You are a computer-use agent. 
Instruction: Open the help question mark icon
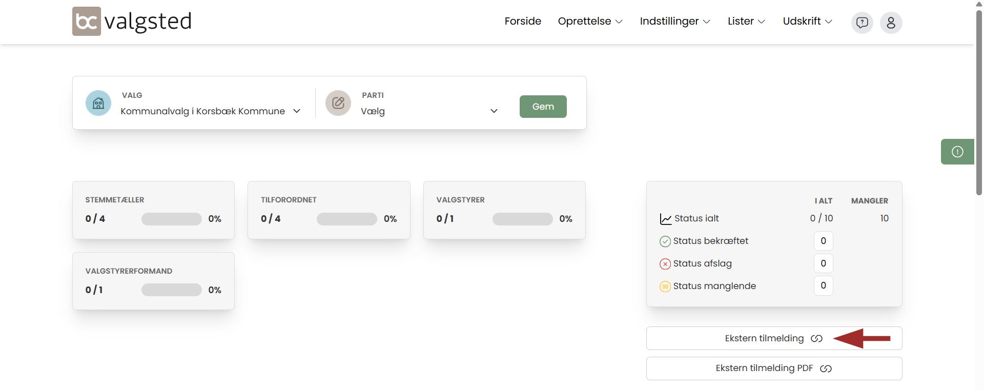(x=862, y=23)
